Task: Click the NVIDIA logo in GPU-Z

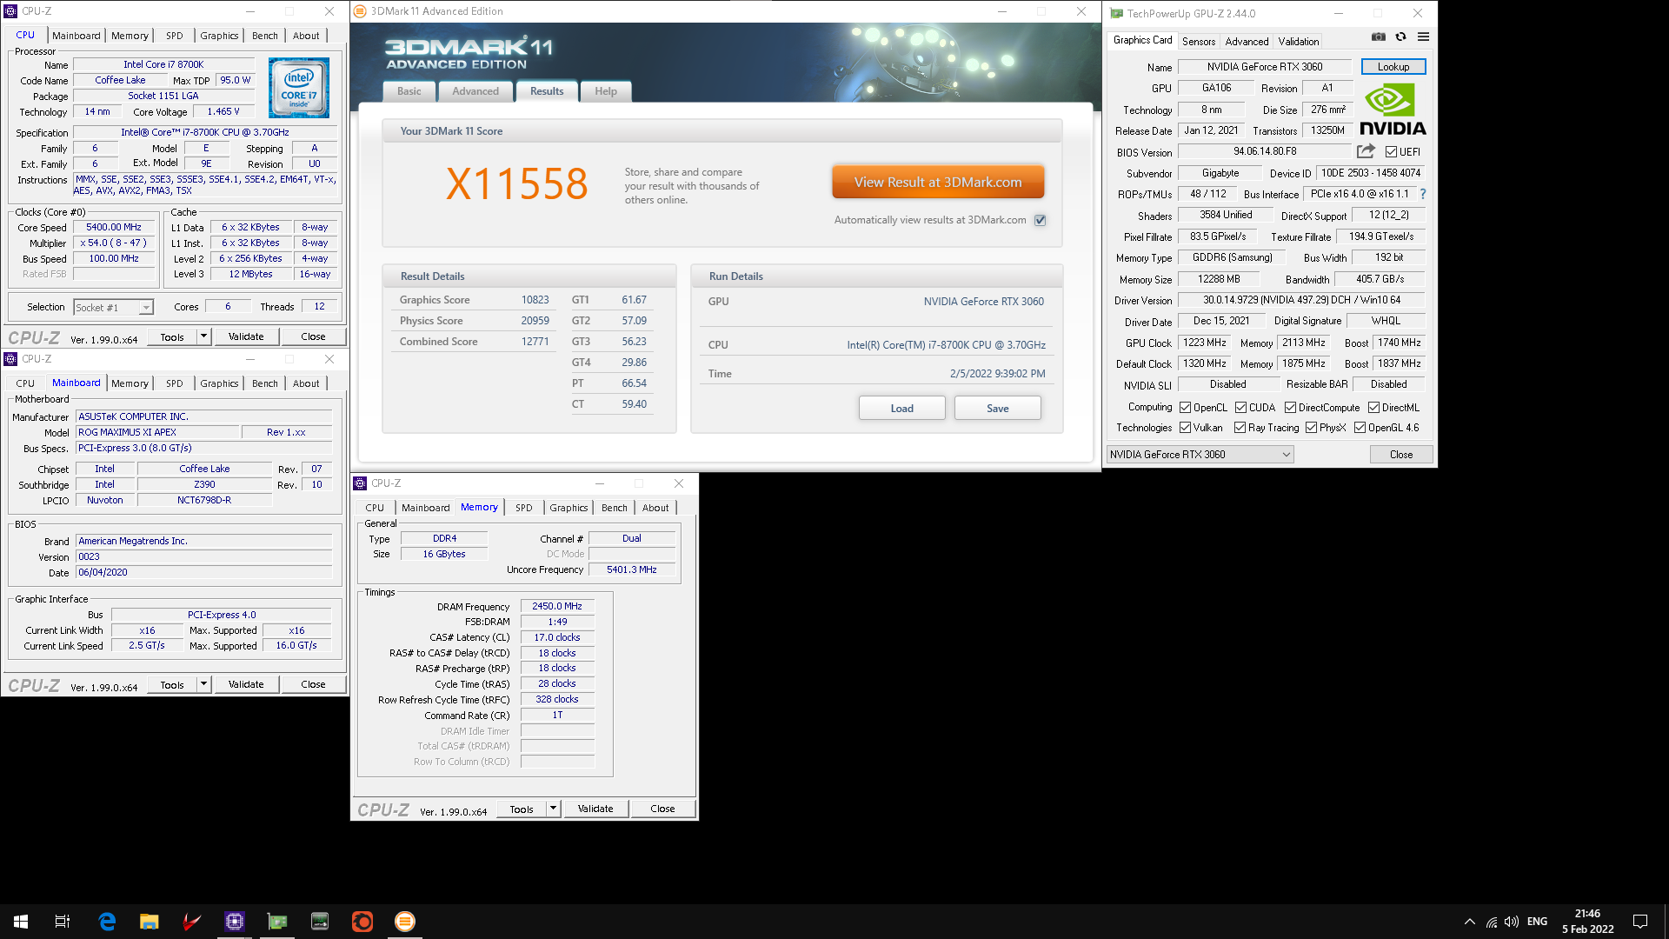Action: [1393, 110]
